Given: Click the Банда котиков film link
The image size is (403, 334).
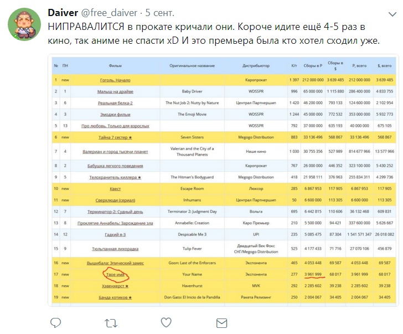Looking at the screenshot, I should 115,297.
